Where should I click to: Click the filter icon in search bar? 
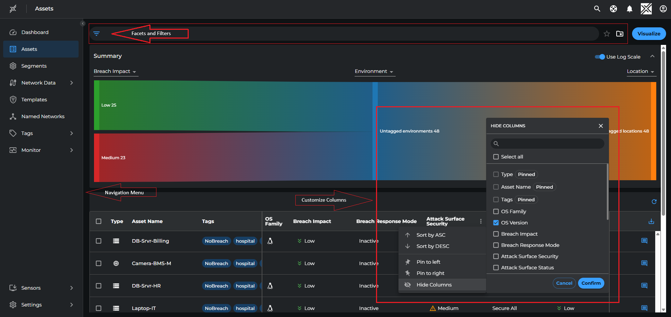coord(96,34)
